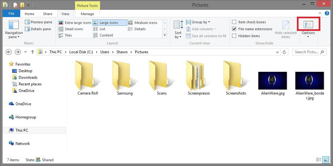
Task: Open the Options folder settings icon
Action: 308,25
